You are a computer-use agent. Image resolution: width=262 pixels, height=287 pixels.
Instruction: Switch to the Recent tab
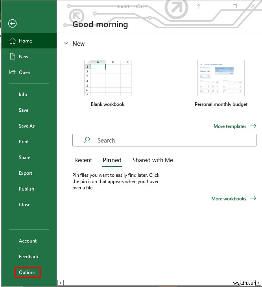tap(83, 160)
